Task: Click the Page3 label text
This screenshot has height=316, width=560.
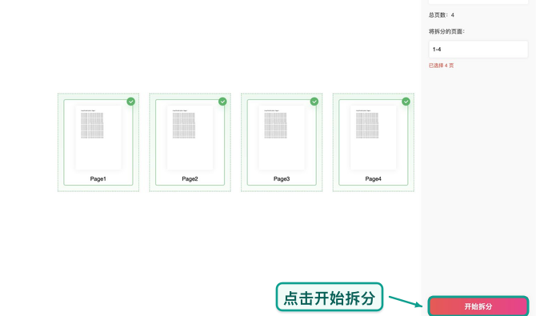Action: pos(282,179)
